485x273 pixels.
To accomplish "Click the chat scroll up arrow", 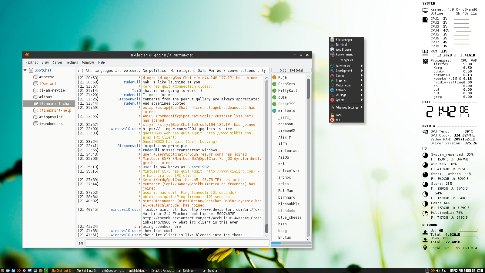I will tap(267, 78).
